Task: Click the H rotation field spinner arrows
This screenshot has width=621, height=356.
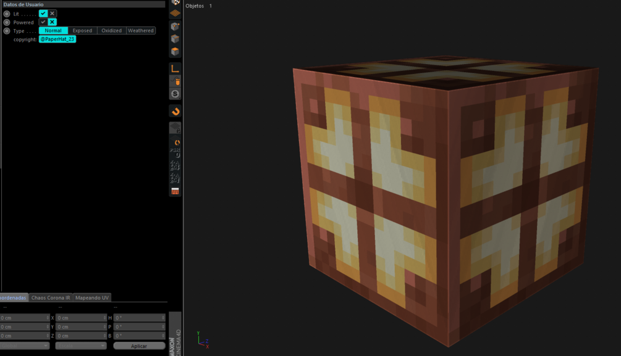Action: click(163, 318)
